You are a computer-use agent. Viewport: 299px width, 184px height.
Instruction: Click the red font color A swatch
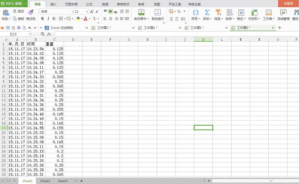point(85,18)
